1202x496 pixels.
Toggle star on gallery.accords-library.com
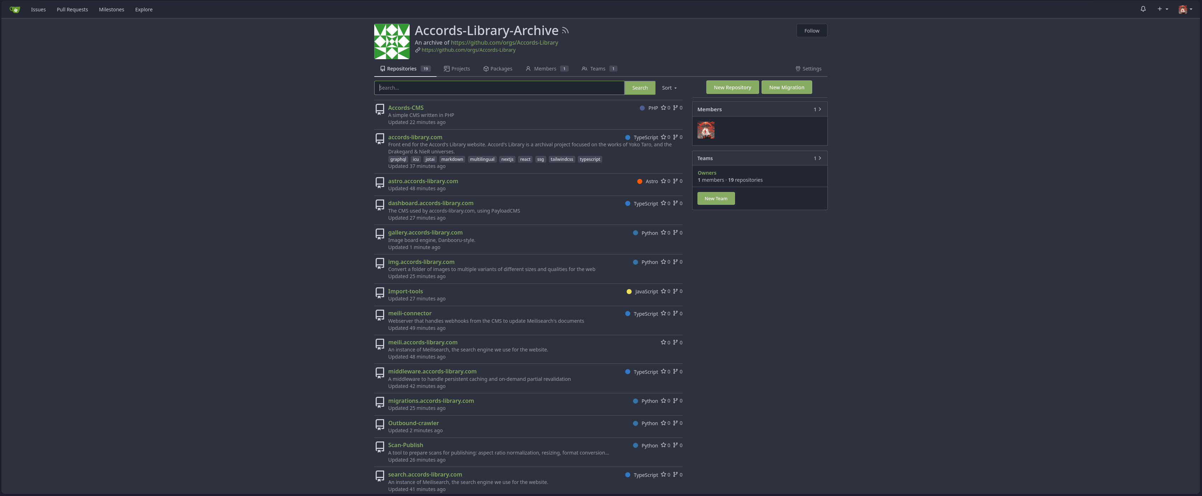pos(665,232)
